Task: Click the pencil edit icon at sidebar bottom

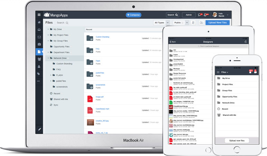Action: (39, 129)
